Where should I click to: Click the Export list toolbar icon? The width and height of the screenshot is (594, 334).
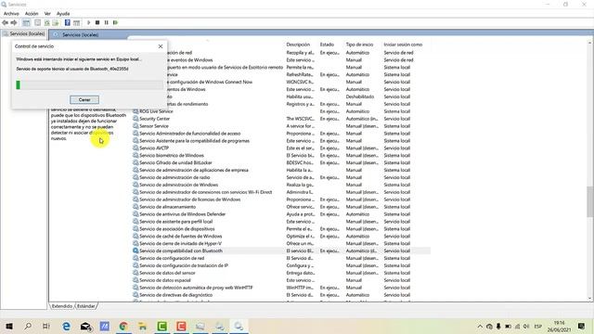56,22
